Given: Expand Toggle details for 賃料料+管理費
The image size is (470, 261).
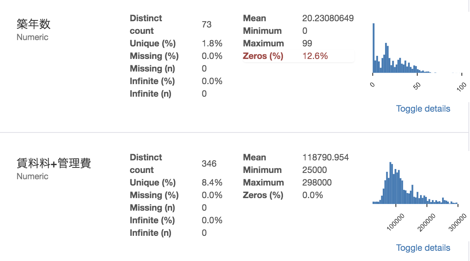Looking at the screenshot, I should tap(423, 248).
